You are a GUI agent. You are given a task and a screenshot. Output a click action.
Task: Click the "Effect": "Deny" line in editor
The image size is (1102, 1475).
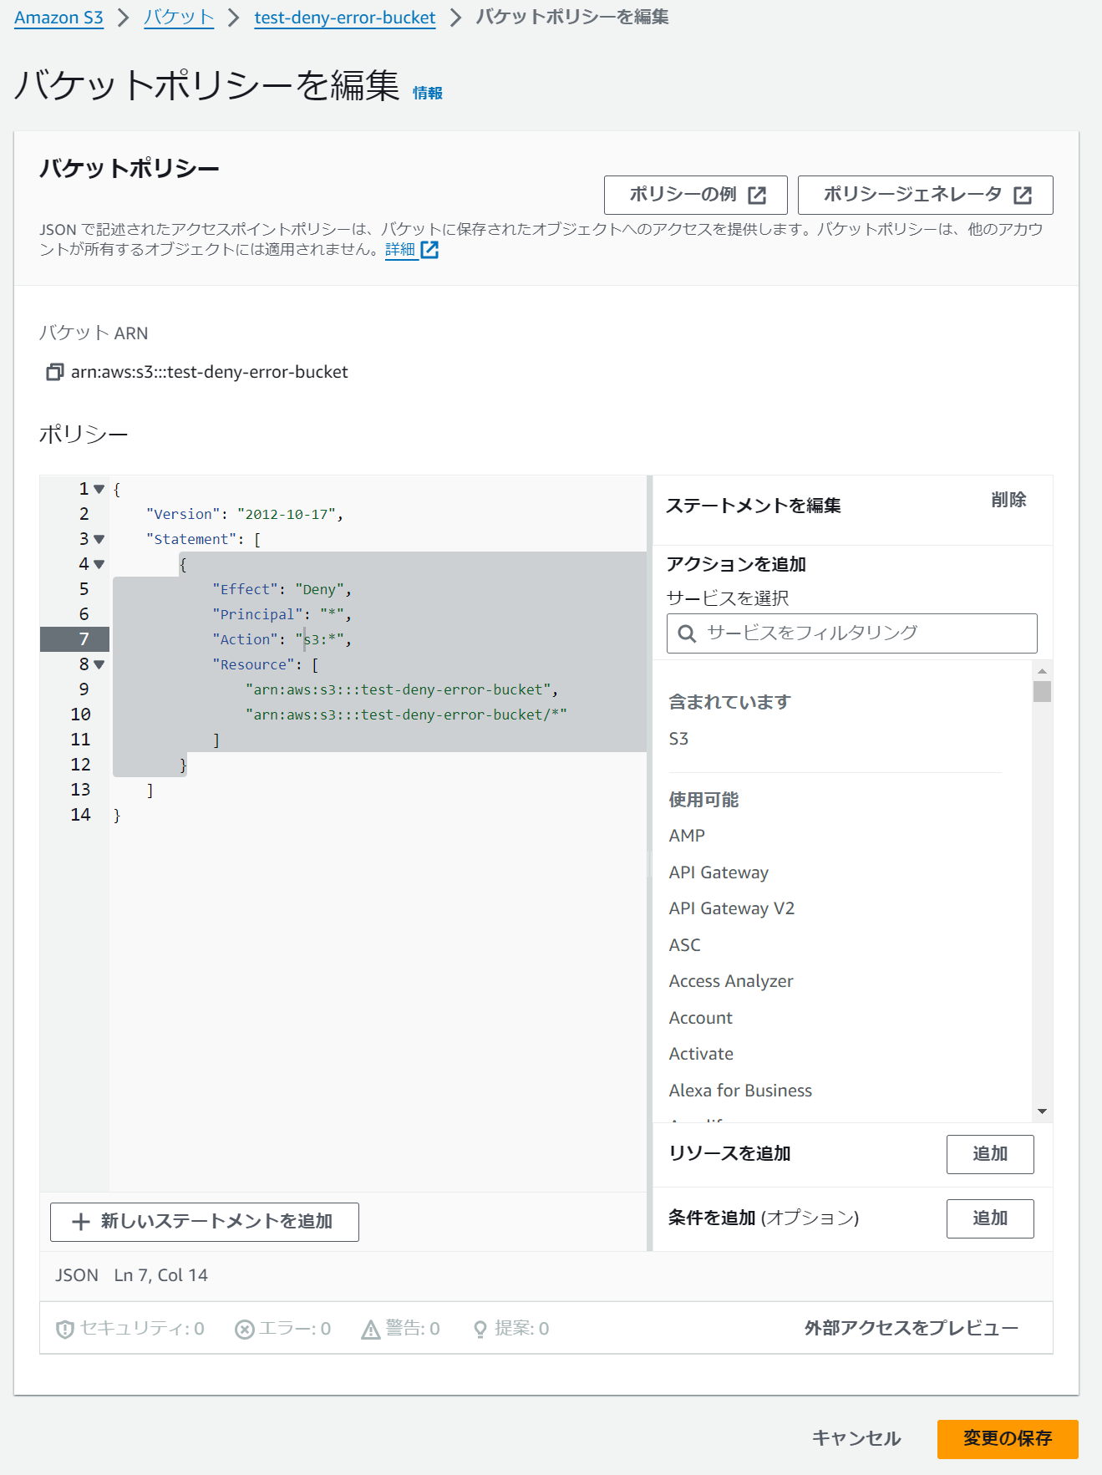point(282,589)
